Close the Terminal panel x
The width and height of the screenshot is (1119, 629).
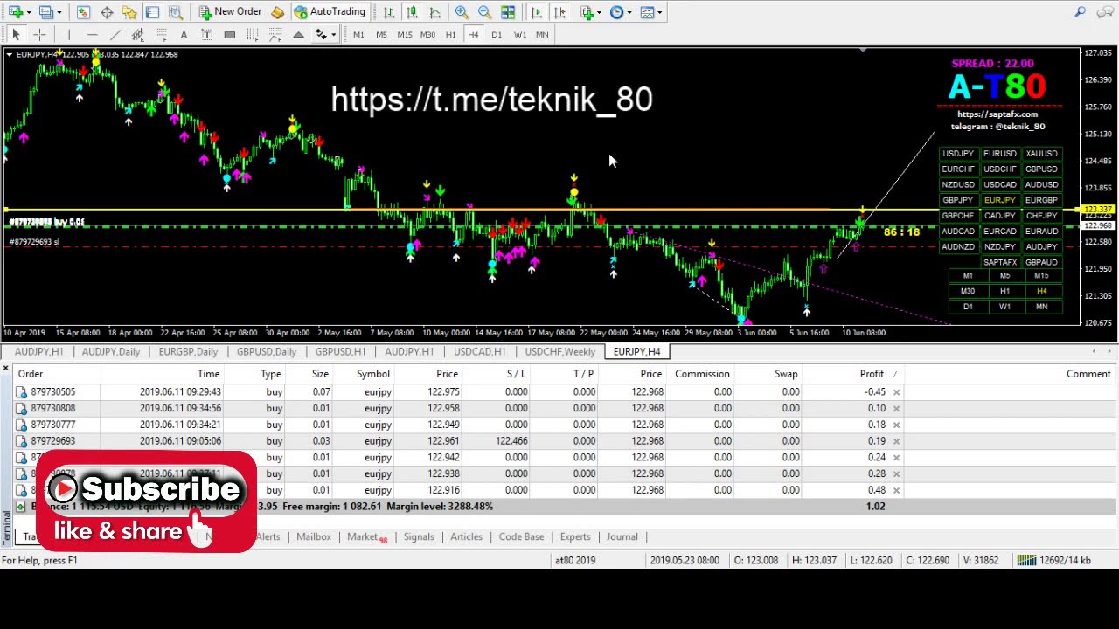(x=6, y=369)
